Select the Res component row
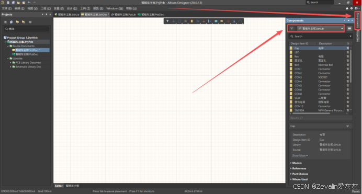The width and height of the screenshot is (362, 194). click(x=320, y=56)
